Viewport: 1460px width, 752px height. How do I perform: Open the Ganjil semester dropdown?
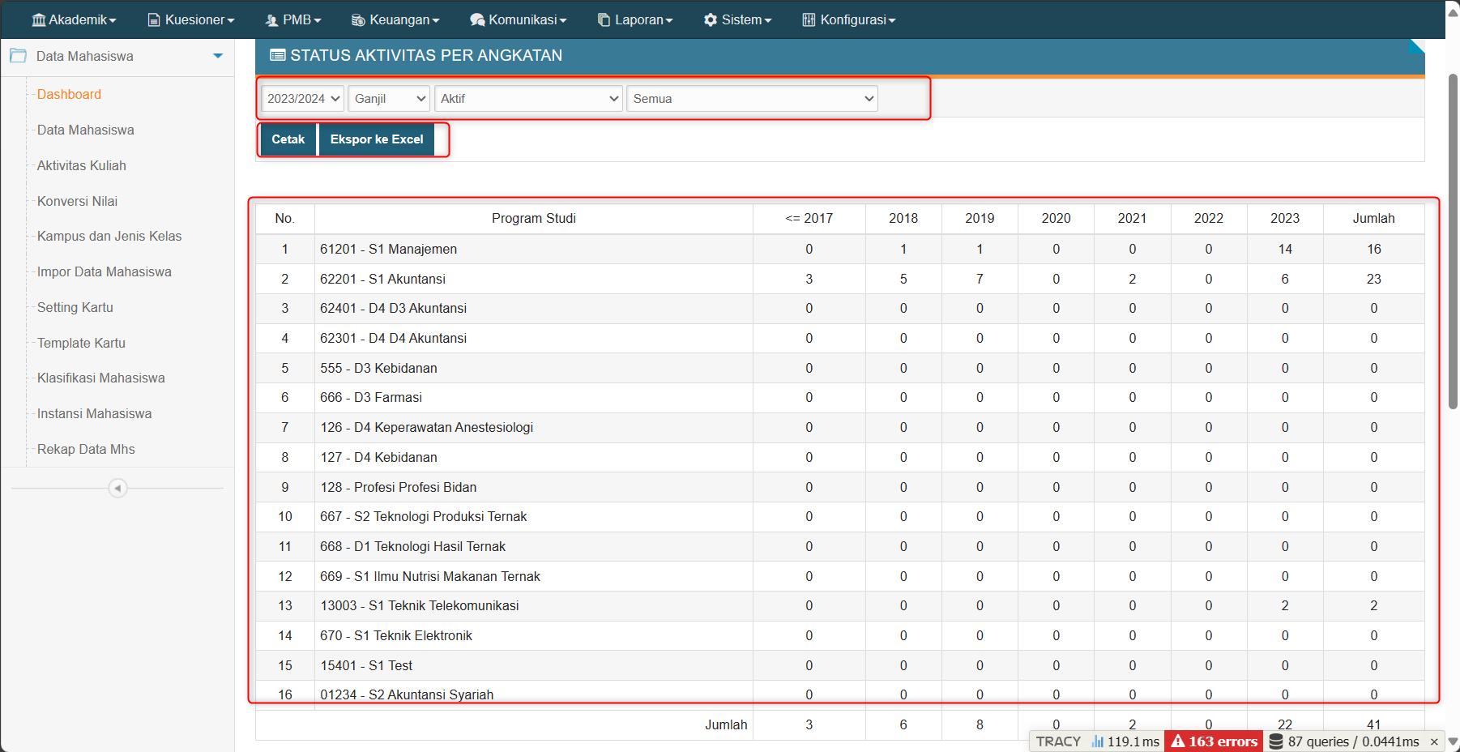click(390, 99)
